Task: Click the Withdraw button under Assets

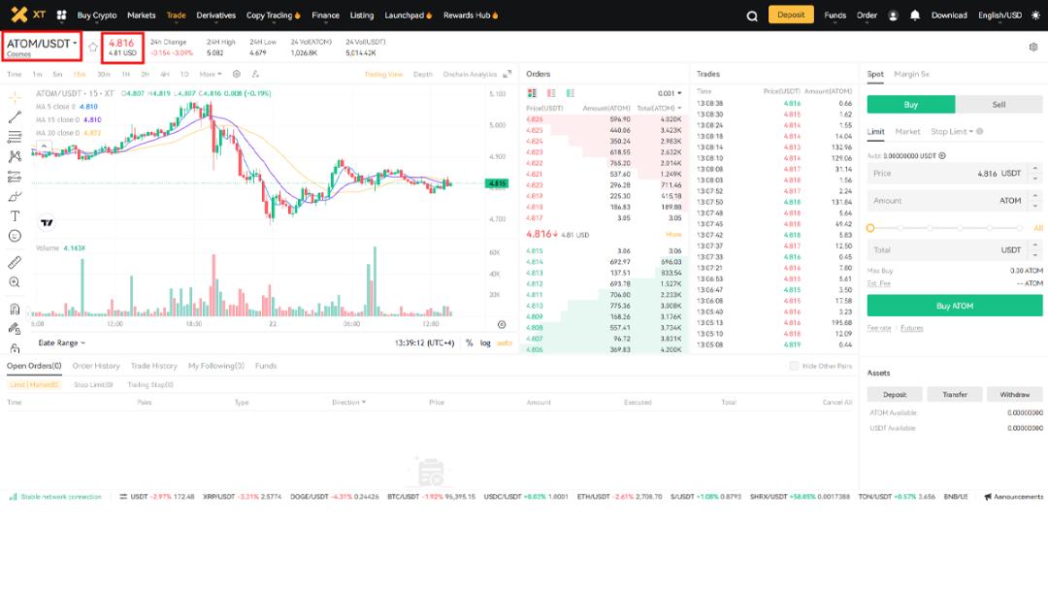Action: [1015, 395]
